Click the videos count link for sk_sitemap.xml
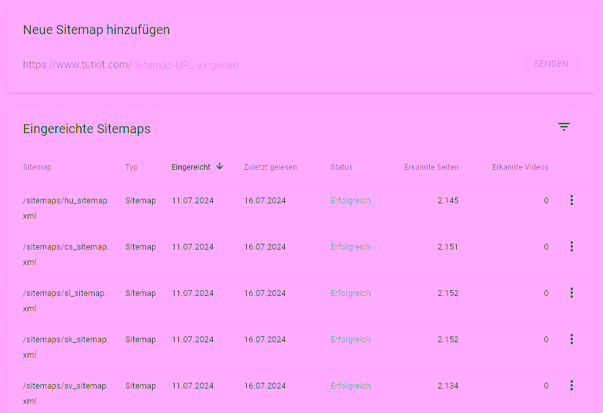The image size is (603, 413). pyautogui.click(x=546, y=339)
